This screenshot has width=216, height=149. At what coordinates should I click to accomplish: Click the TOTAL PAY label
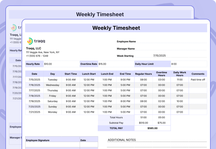point(116,128)
